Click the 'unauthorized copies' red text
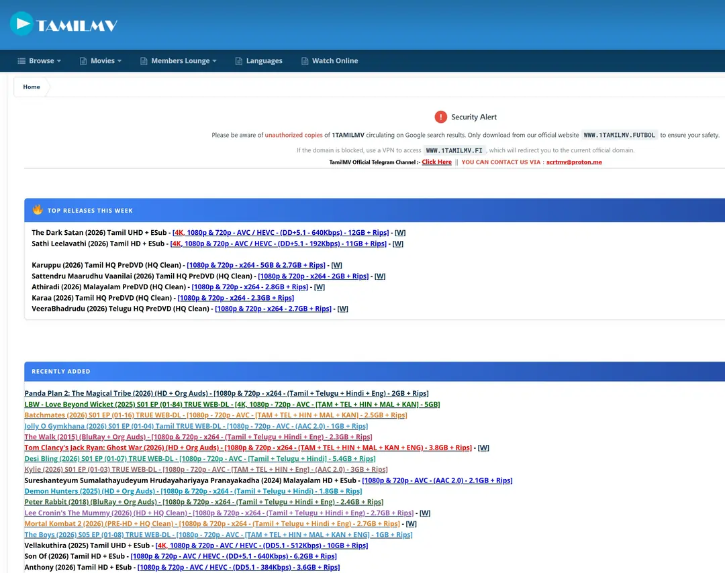Image resolution: width=725 pixels, height=573 pixels. click(x=293, y=135)
